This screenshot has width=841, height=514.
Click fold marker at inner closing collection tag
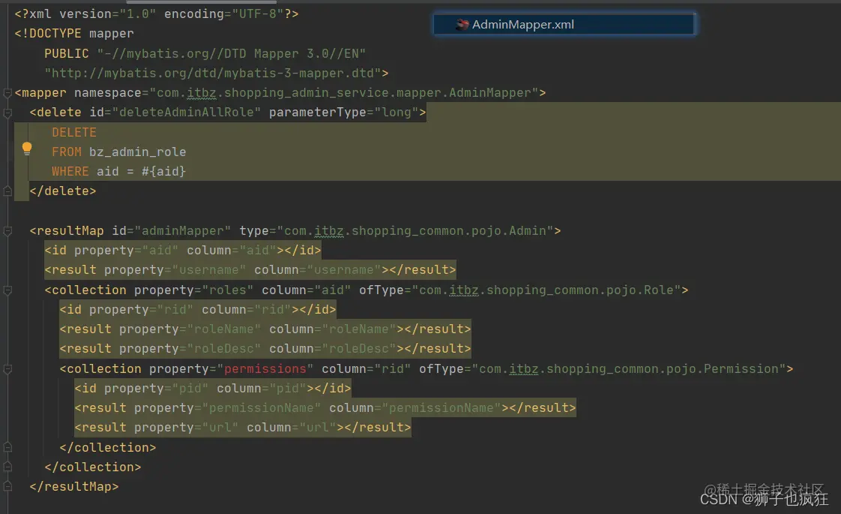click(x=7, y=447)
